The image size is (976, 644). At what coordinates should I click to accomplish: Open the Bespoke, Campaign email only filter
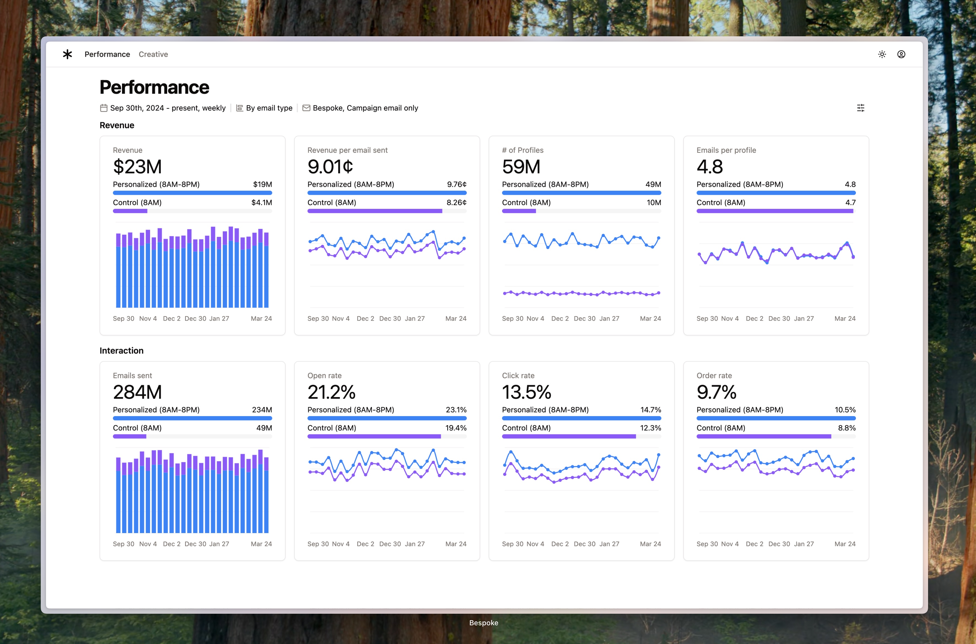pos(365,108)
